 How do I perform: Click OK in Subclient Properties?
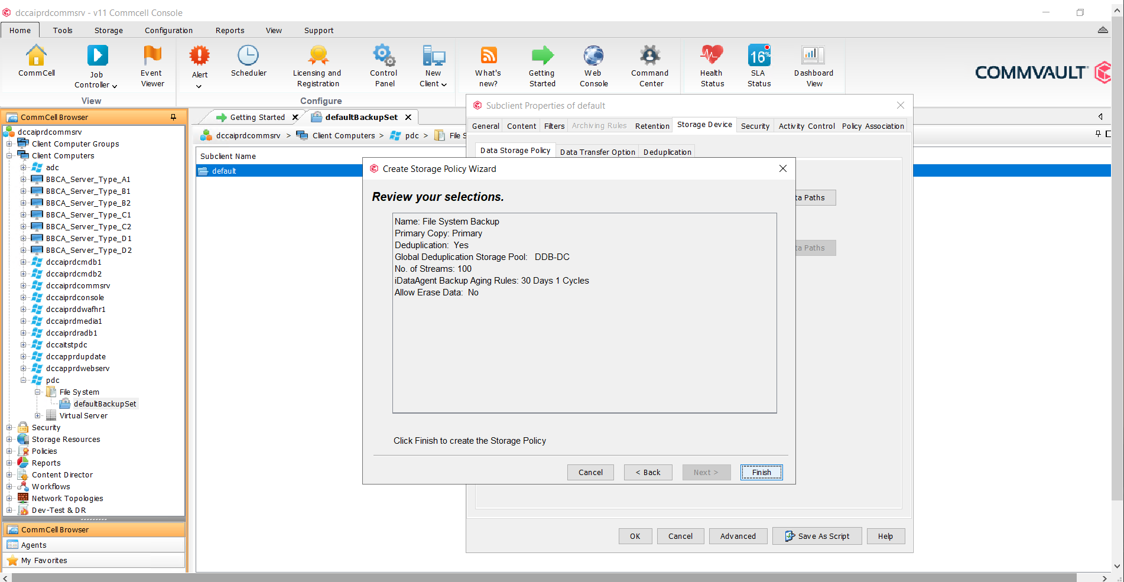[x=635, y=536]
